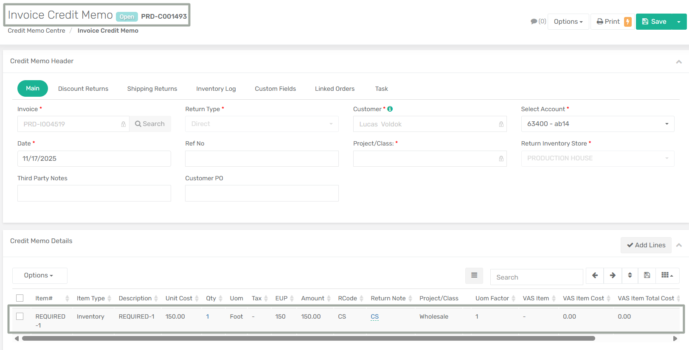Click the comments bubble icon
689x350 pixels.
[534, 22]
